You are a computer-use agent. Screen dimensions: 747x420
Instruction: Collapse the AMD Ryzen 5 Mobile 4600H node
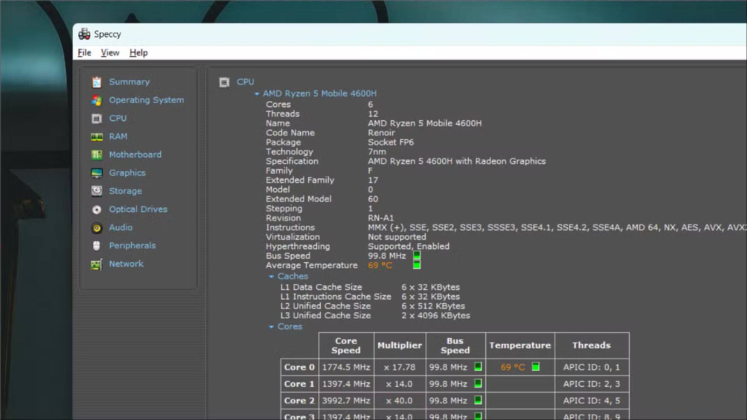[257, 94]
